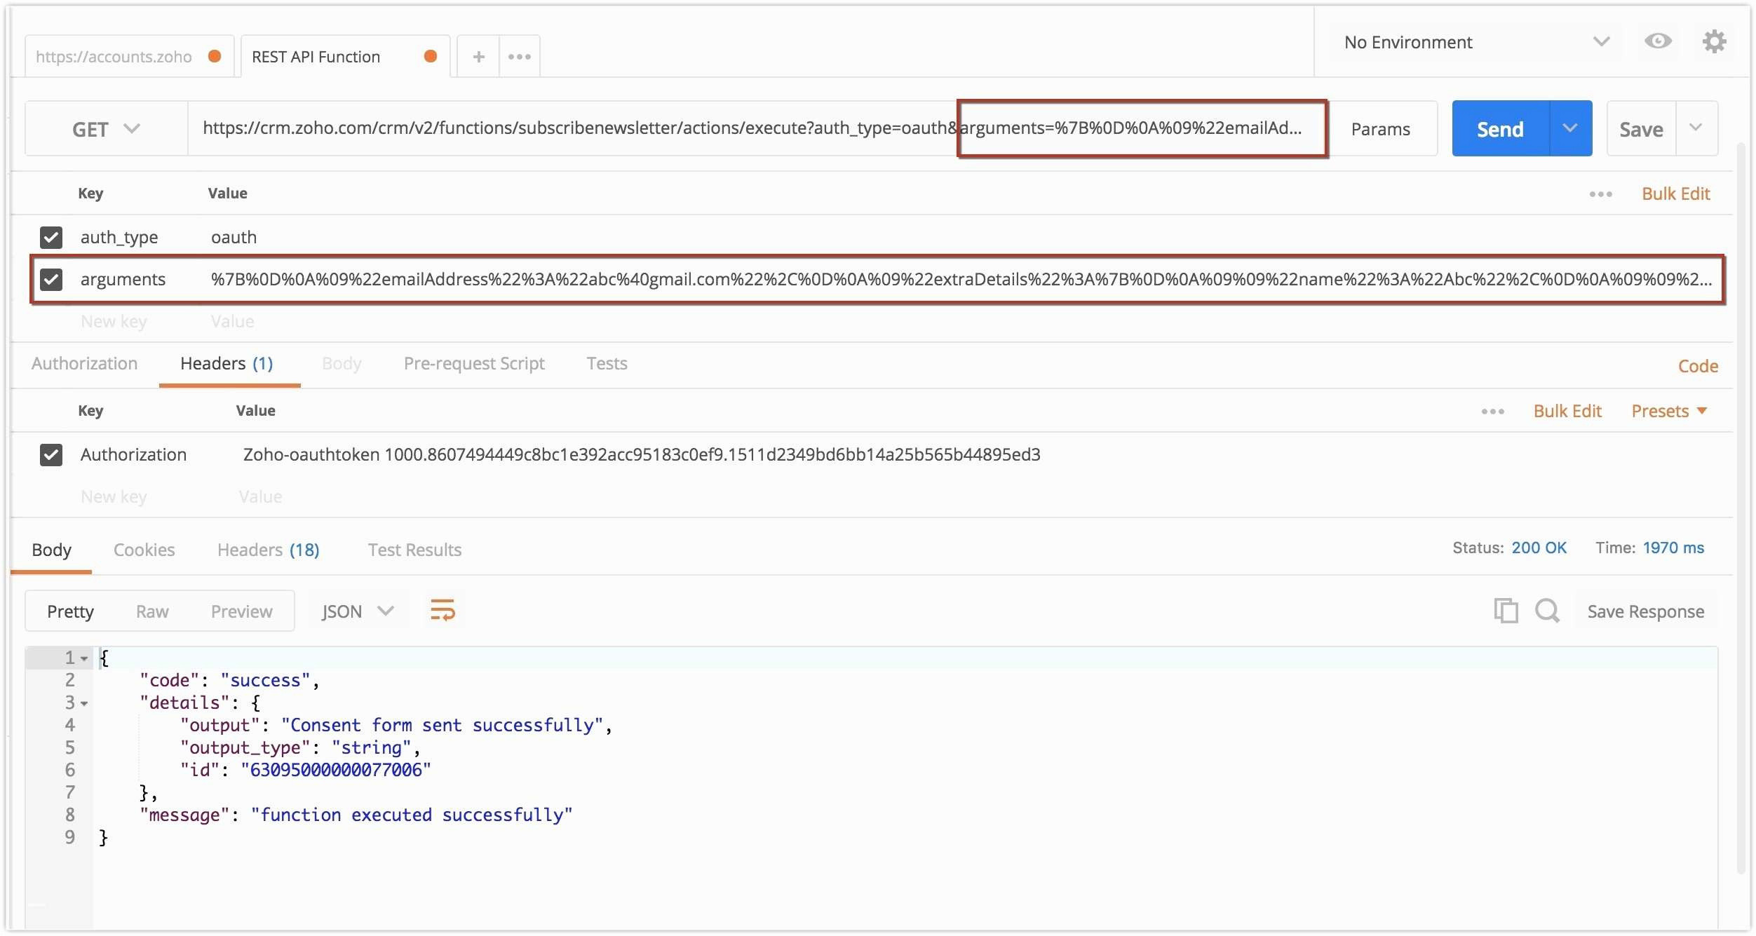Image resolution: width=1756 pixels, height=936 pixels.
Task: Click the wrap text icon in response panel
Action: click(x=441, y=610)
